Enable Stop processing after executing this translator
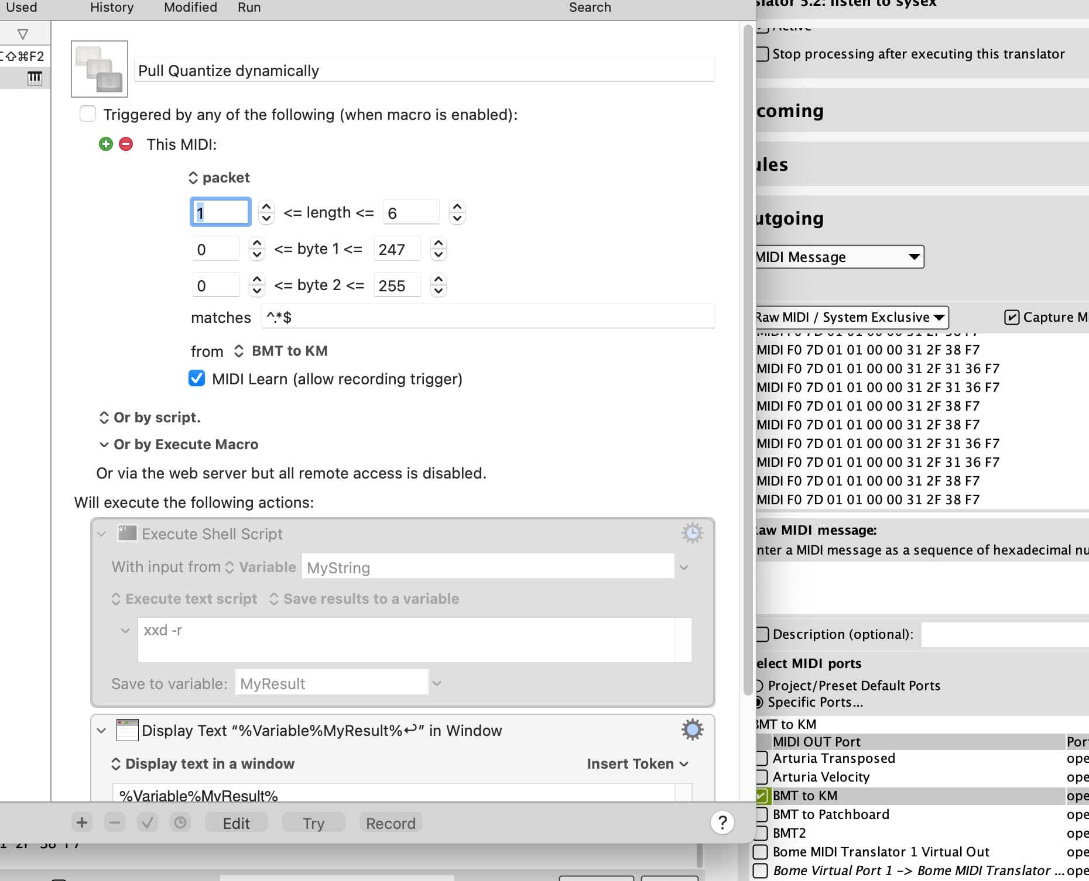 coord(762,54)
